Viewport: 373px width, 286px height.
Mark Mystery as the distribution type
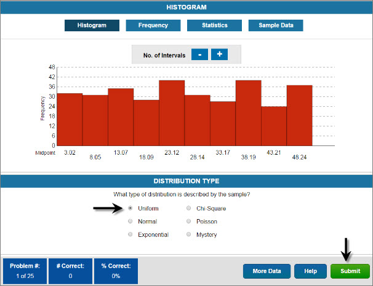click(189, 234)
